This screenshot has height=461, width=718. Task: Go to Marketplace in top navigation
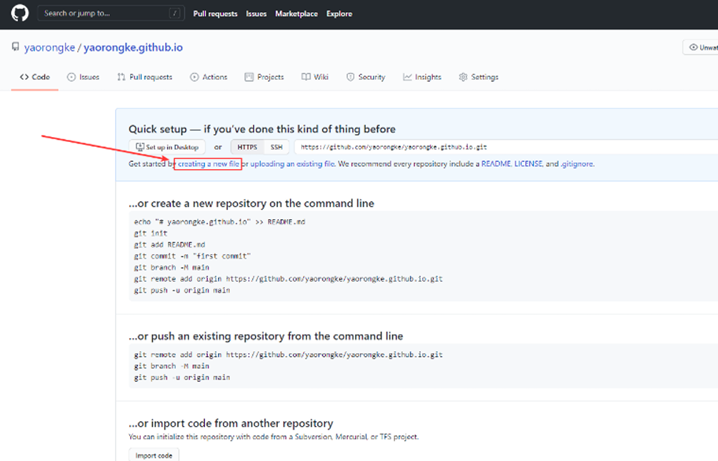coord(296,14)
